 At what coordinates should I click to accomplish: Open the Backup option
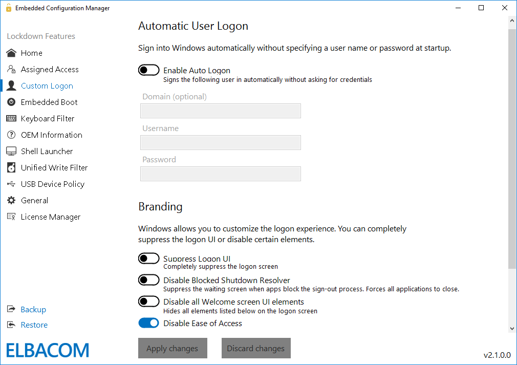click(32, 309)
